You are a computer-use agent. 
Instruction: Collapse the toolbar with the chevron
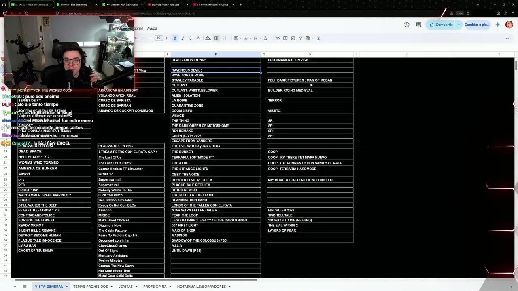tap(507, 38)
